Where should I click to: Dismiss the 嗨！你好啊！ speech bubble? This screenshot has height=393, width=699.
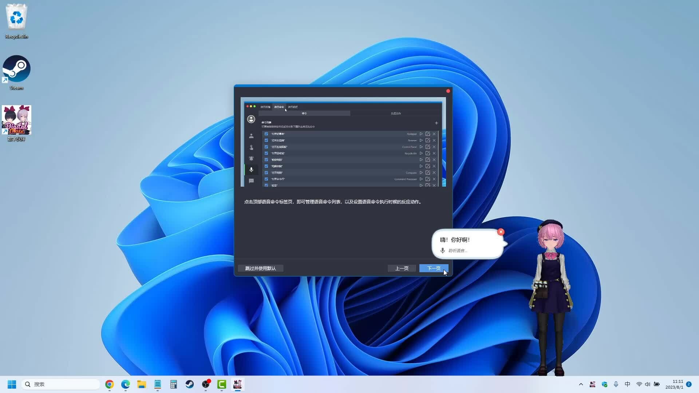501,232
